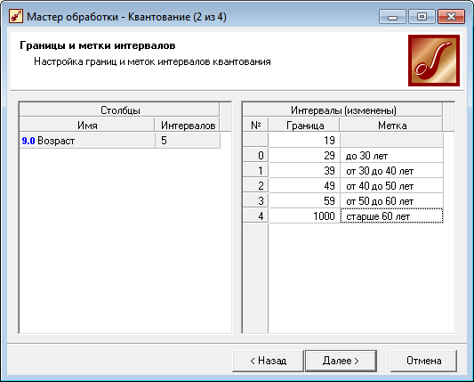Click row number 3 in intervals table
Screen dimensions: 474x382
pyautogui.click(x=255, y=201)
